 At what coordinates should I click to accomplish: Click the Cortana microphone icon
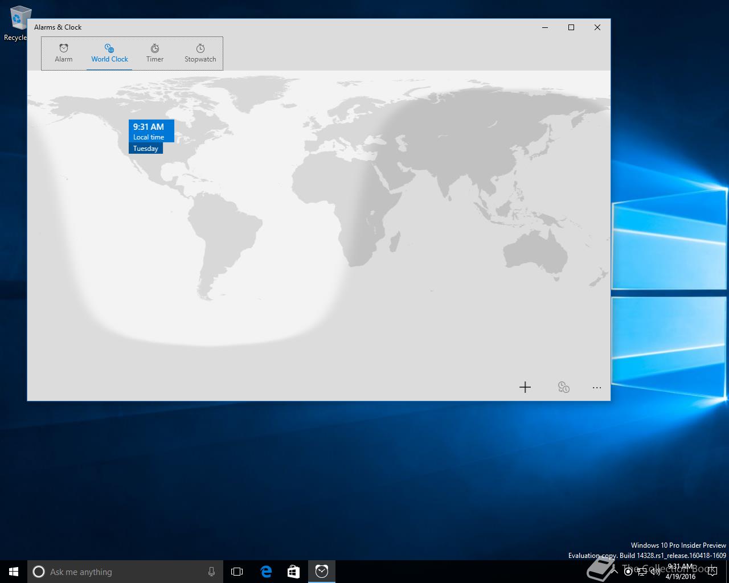(211, 572)
